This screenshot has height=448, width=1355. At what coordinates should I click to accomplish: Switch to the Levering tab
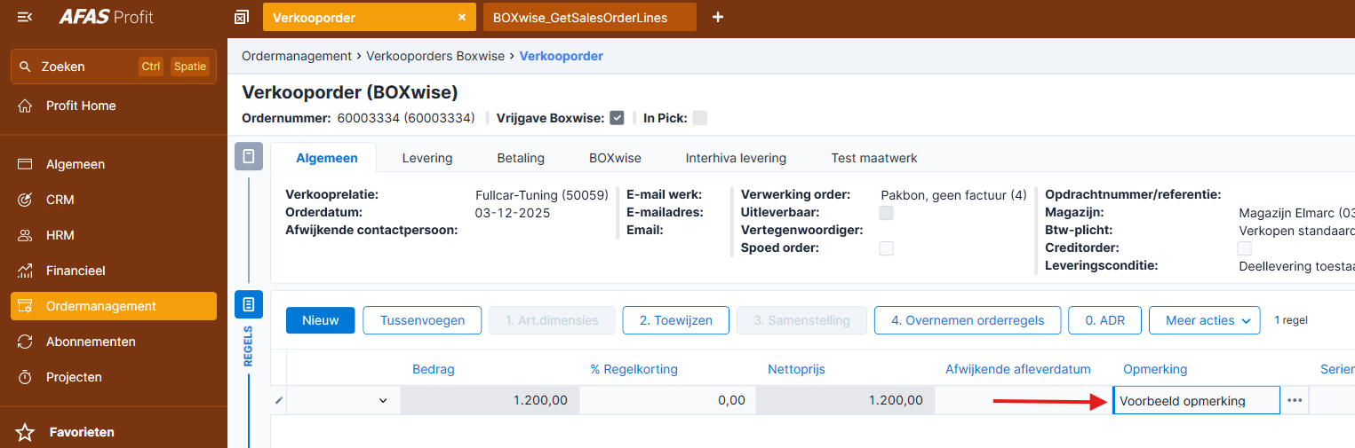426,158
